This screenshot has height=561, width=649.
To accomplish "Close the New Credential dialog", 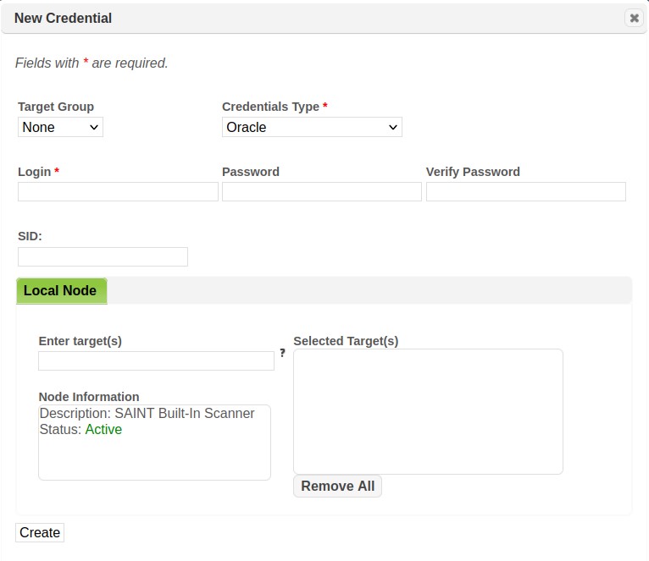I will (x=634, y=18).
